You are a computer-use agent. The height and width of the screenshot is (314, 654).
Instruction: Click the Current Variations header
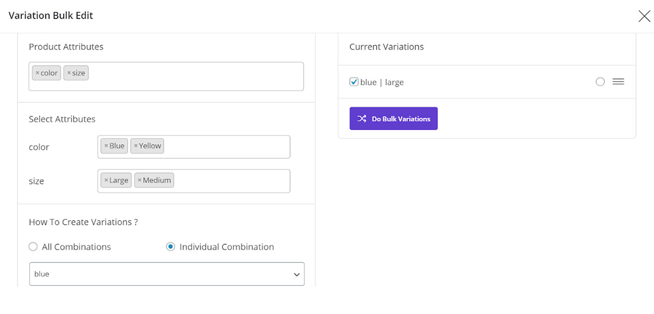click(x=386, y=47)
